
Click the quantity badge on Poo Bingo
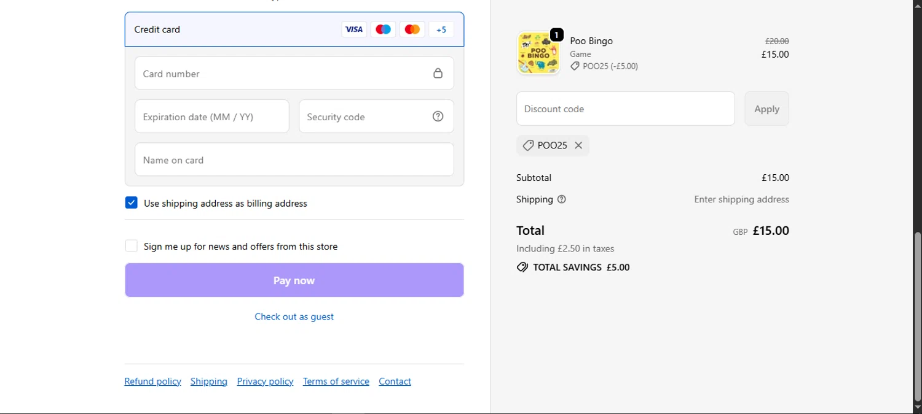coord(556,35)
